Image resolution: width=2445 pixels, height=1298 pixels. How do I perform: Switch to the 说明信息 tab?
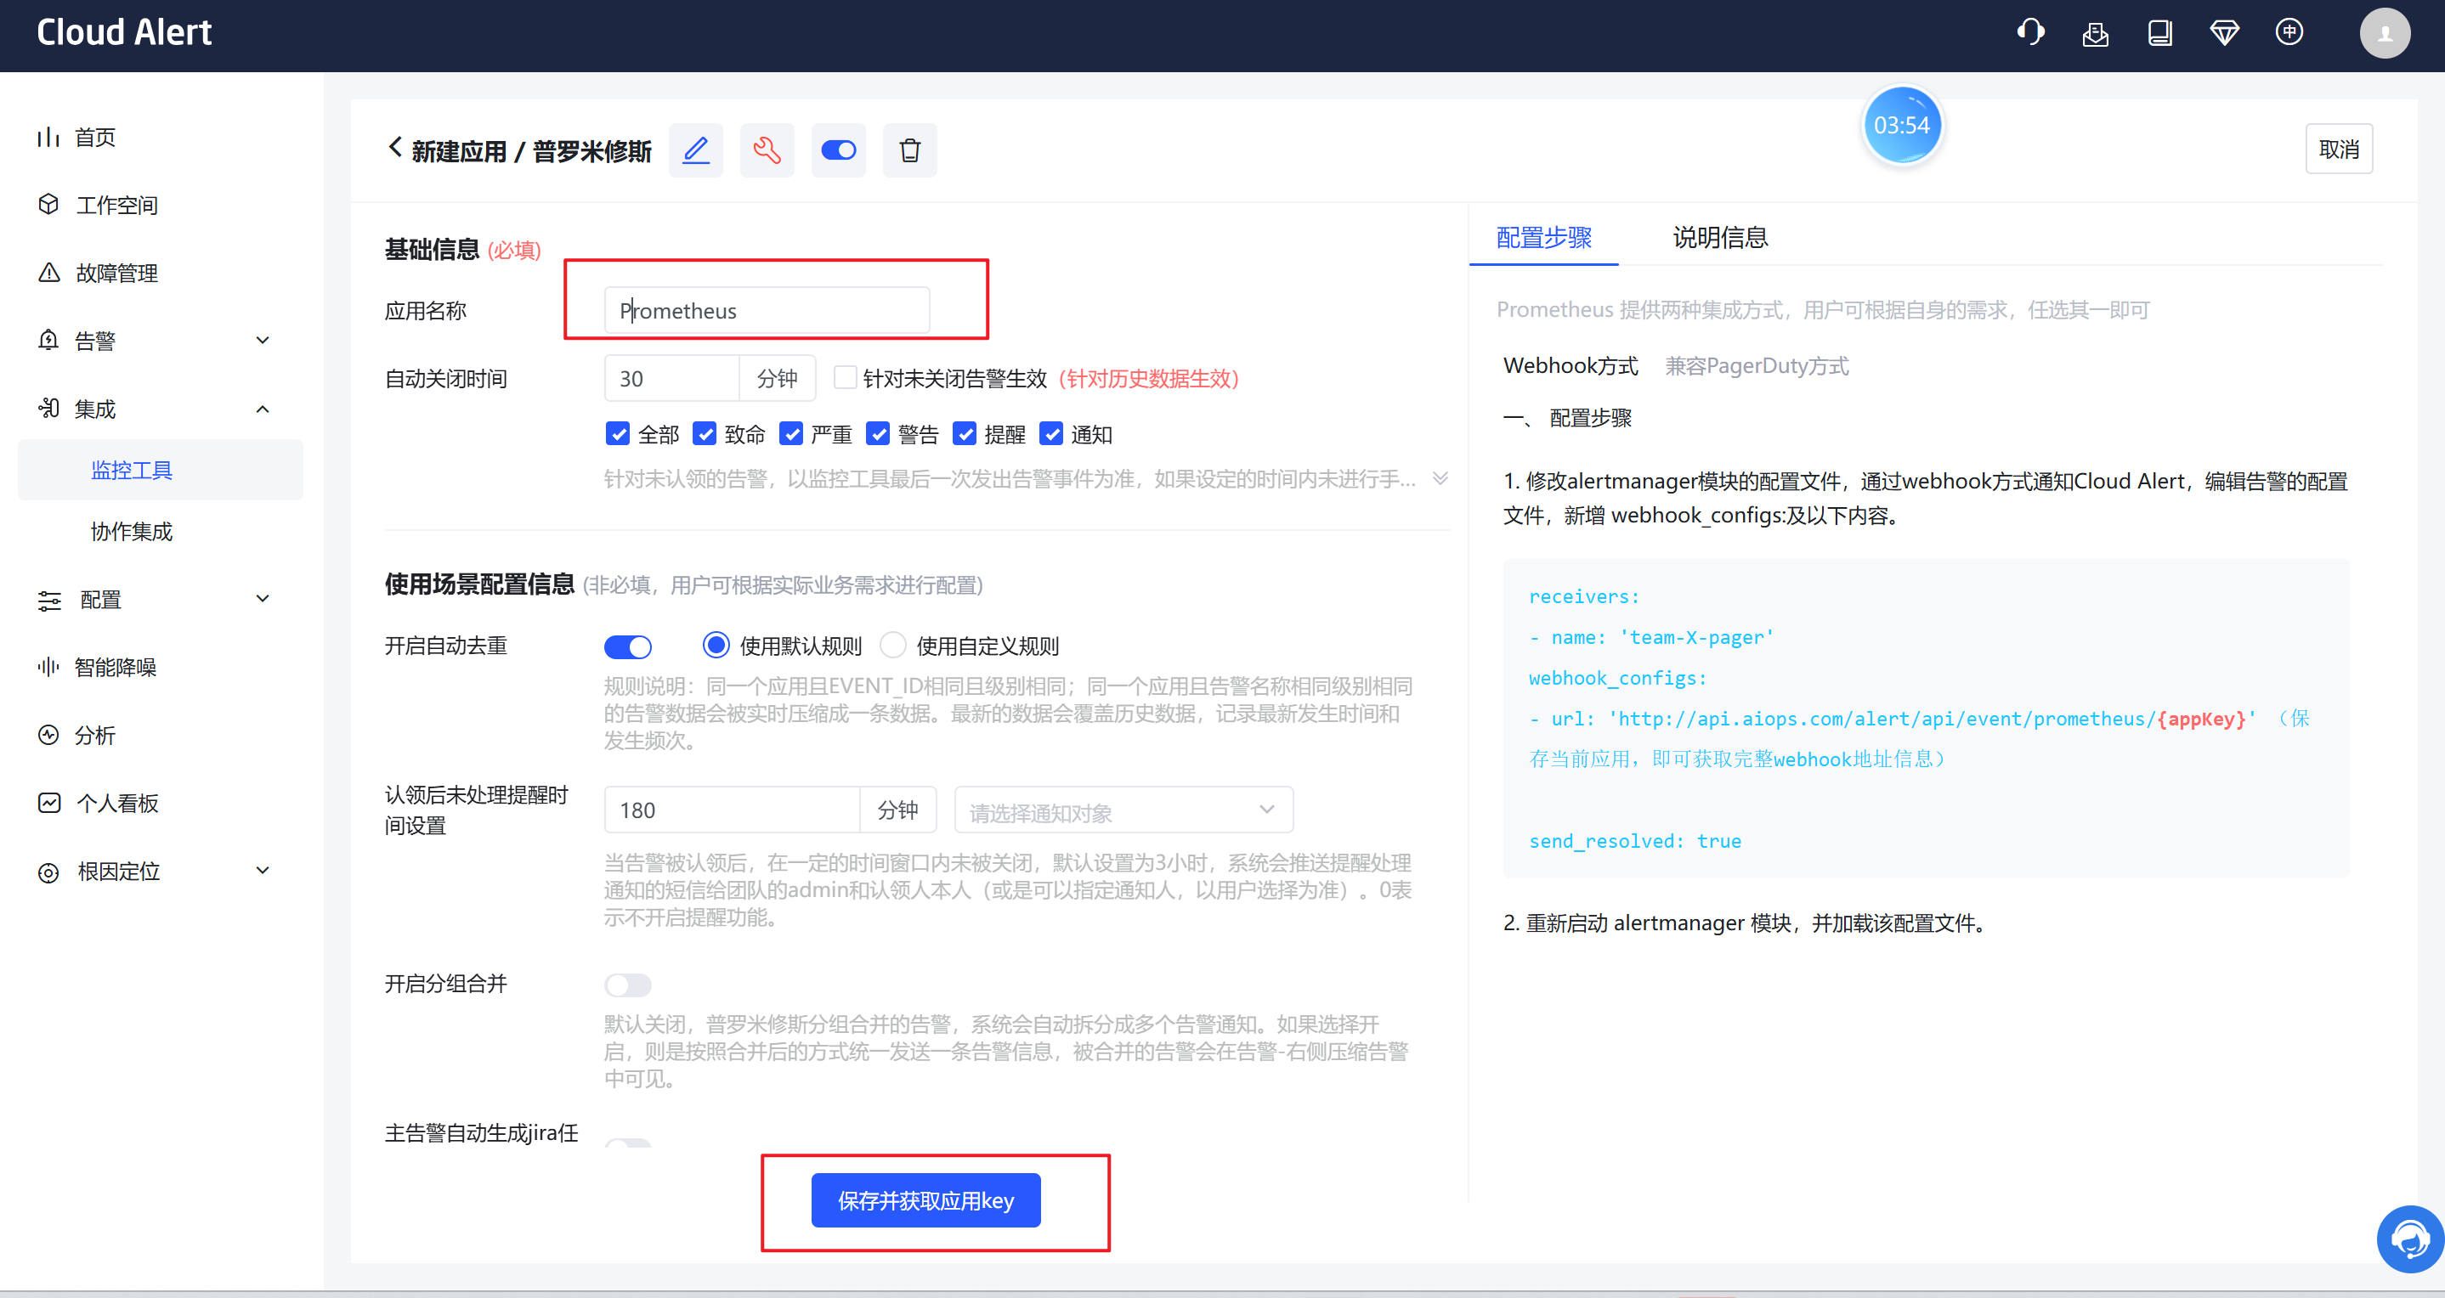(1720, 237)
